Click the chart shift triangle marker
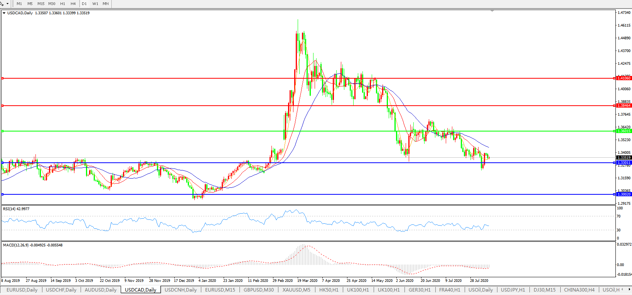 click(492, 11)
